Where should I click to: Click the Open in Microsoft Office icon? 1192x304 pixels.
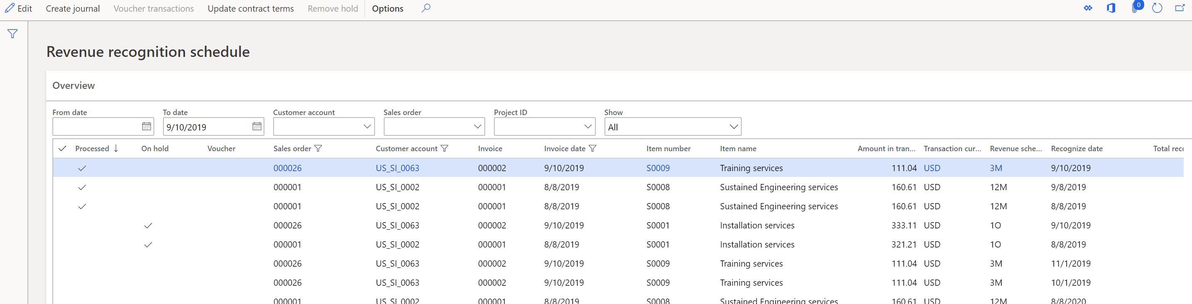(x=1111, y=8)
